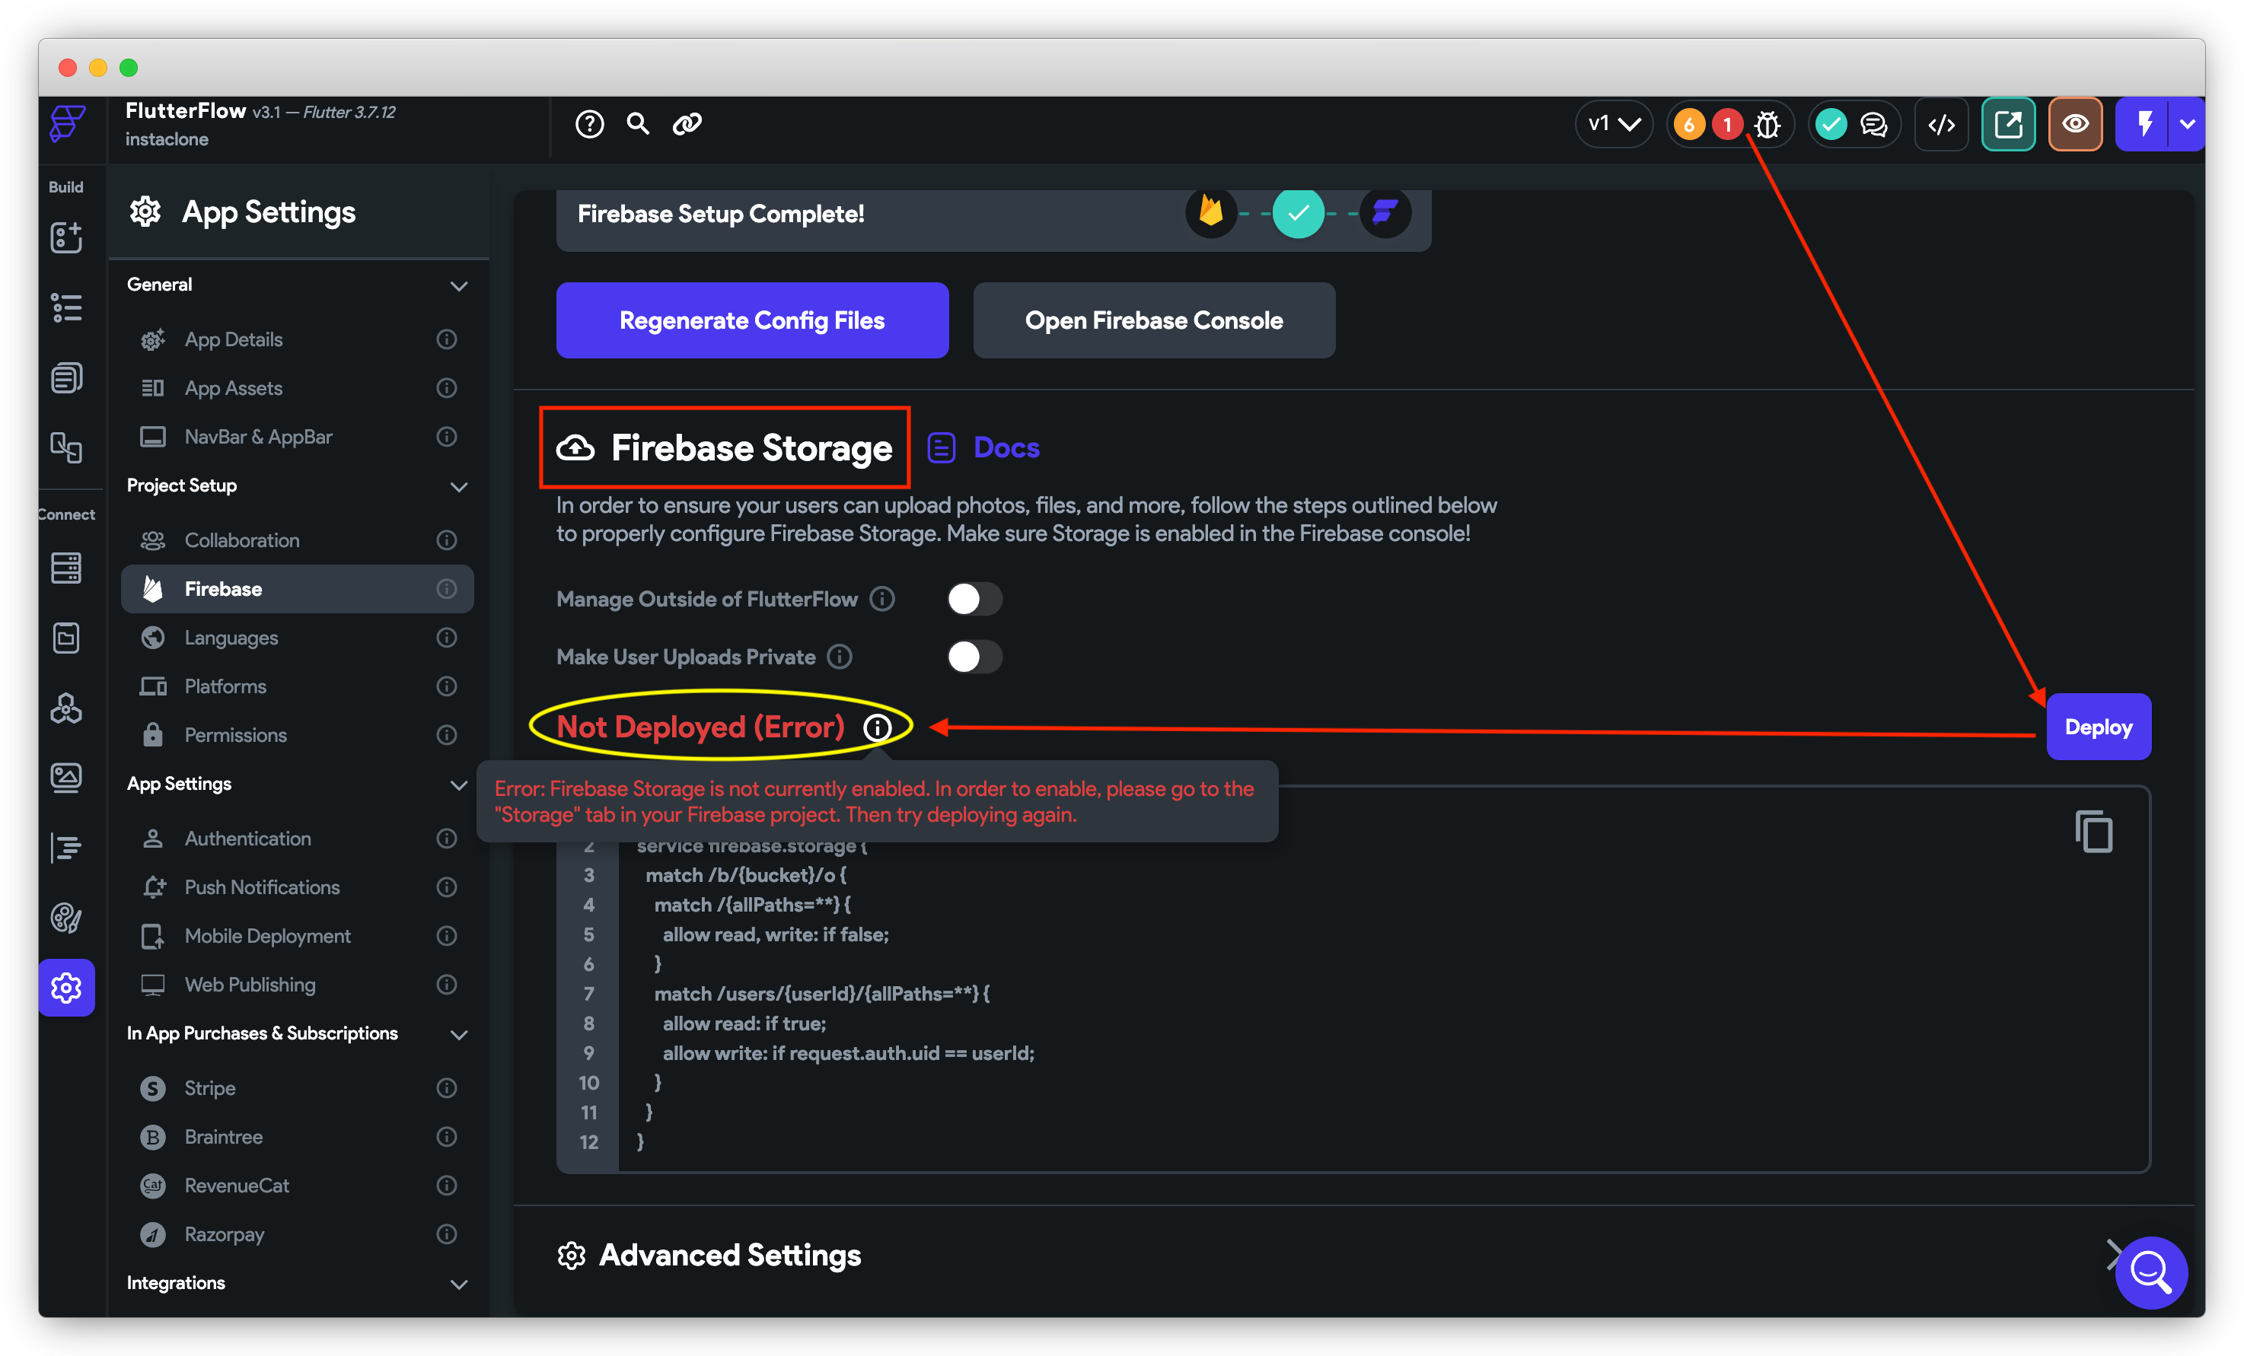Collapse the General section

coord(459,285)
